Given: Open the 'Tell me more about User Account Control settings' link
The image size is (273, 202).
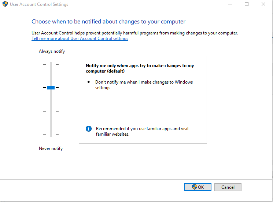Looking at the screenshot, I should pos(80,38).
